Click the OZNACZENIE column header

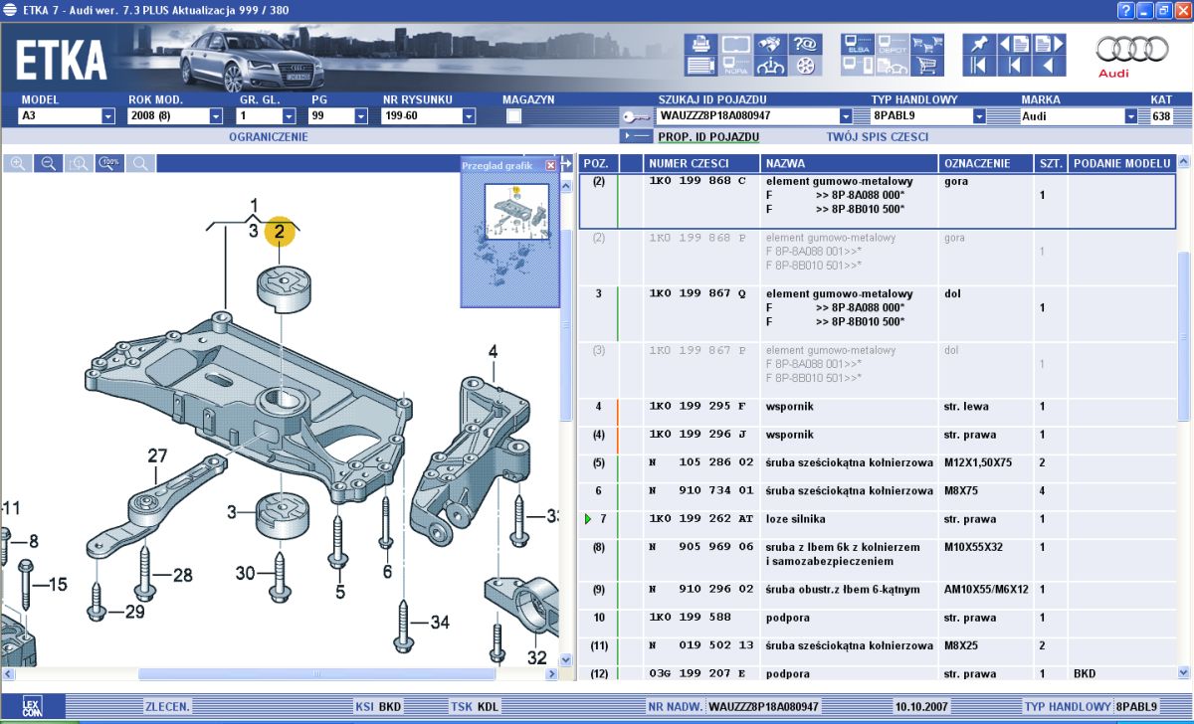pos(986,163)
